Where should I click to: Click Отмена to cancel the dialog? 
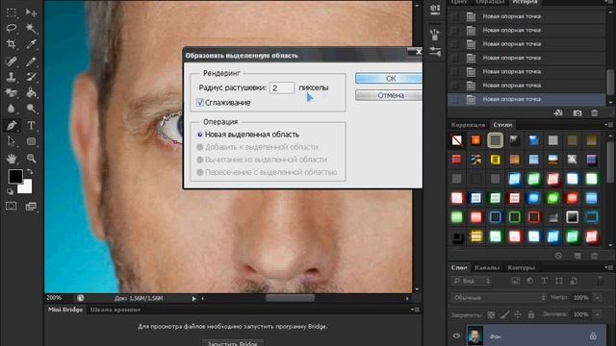389,95
